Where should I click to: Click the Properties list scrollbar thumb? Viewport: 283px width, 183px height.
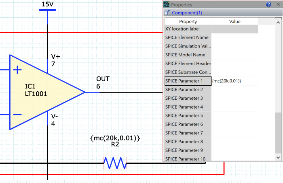278,133
